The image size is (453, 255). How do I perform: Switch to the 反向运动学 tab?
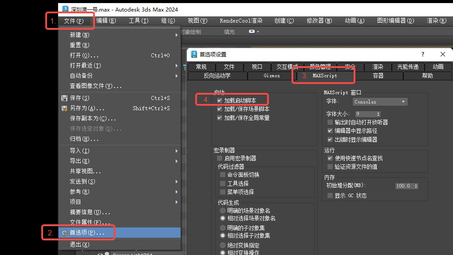[217, 76]
